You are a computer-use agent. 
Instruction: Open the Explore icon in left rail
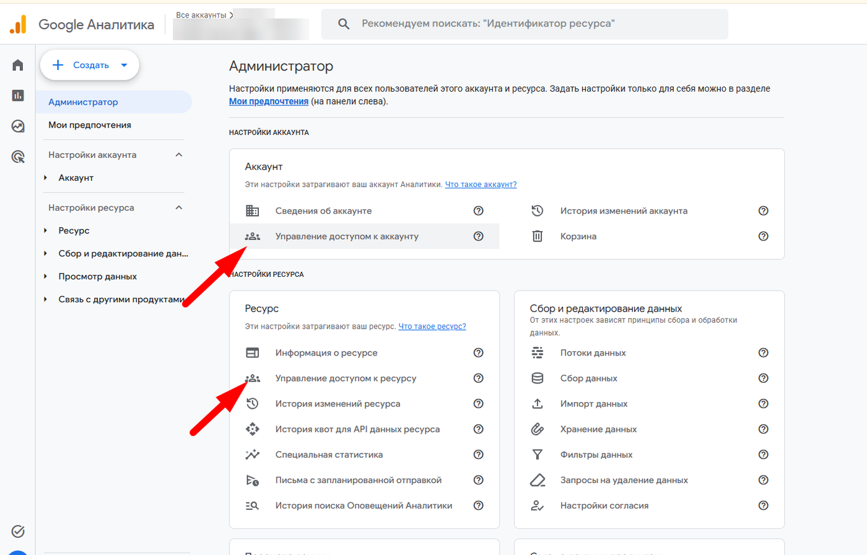pos(18,126)
